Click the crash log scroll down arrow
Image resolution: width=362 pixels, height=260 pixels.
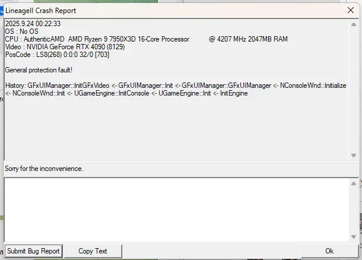point(354,156)
